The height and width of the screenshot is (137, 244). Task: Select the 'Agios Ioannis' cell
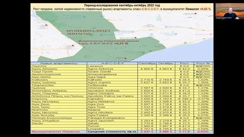click(112, 83)
